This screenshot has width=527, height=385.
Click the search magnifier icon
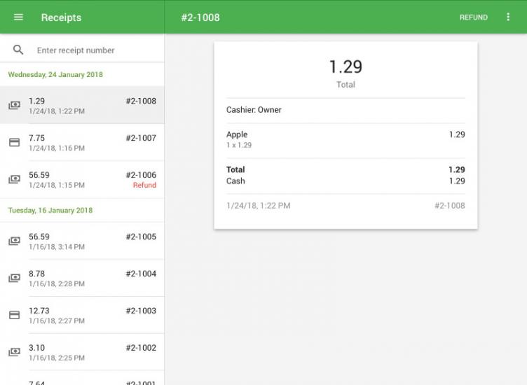18,50
